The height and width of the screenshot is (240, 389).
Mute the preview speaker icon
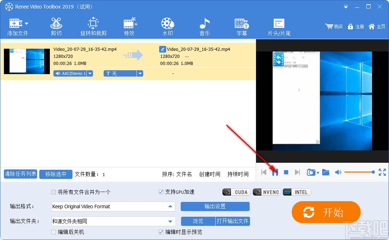tap(338, 172)
